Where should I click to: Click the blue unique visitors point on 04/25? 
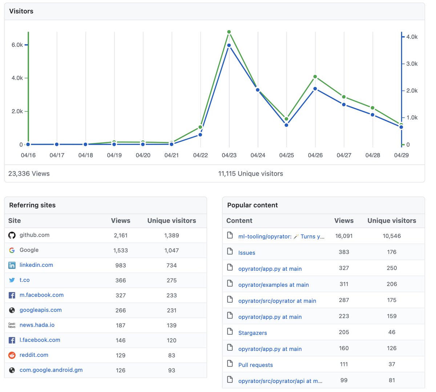pos(286,125)
